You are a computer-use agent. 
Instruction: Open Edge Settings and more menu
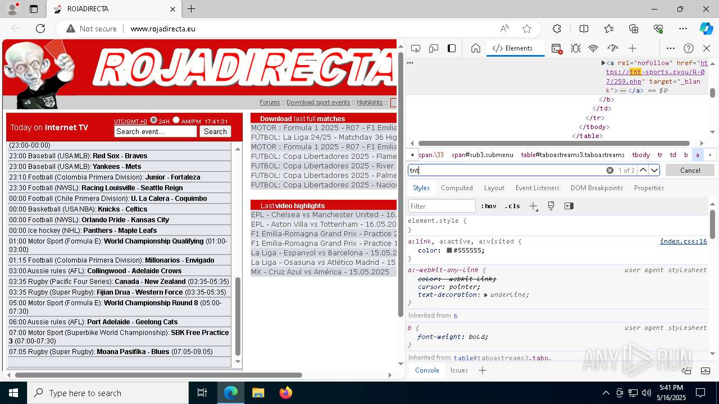(683, 29)
